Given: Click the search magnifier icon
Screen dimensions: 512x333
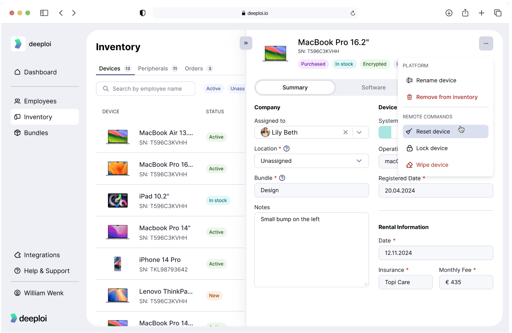Looking at the screenshot, I should coord(106,89).
